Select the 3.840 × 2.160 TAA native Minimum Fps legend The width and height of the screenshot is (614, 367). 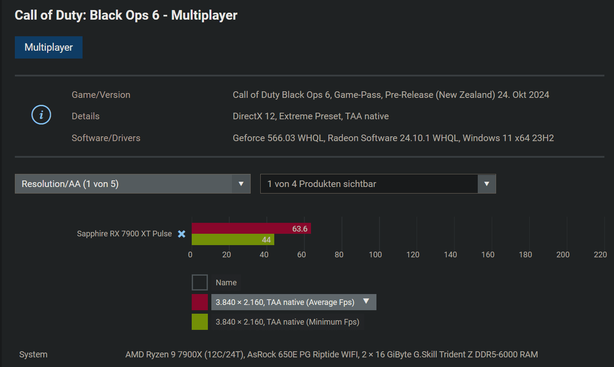click(288, 322)
